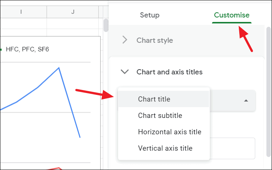
Task: Click the green legend marker icon
Action: click(1, 49)
